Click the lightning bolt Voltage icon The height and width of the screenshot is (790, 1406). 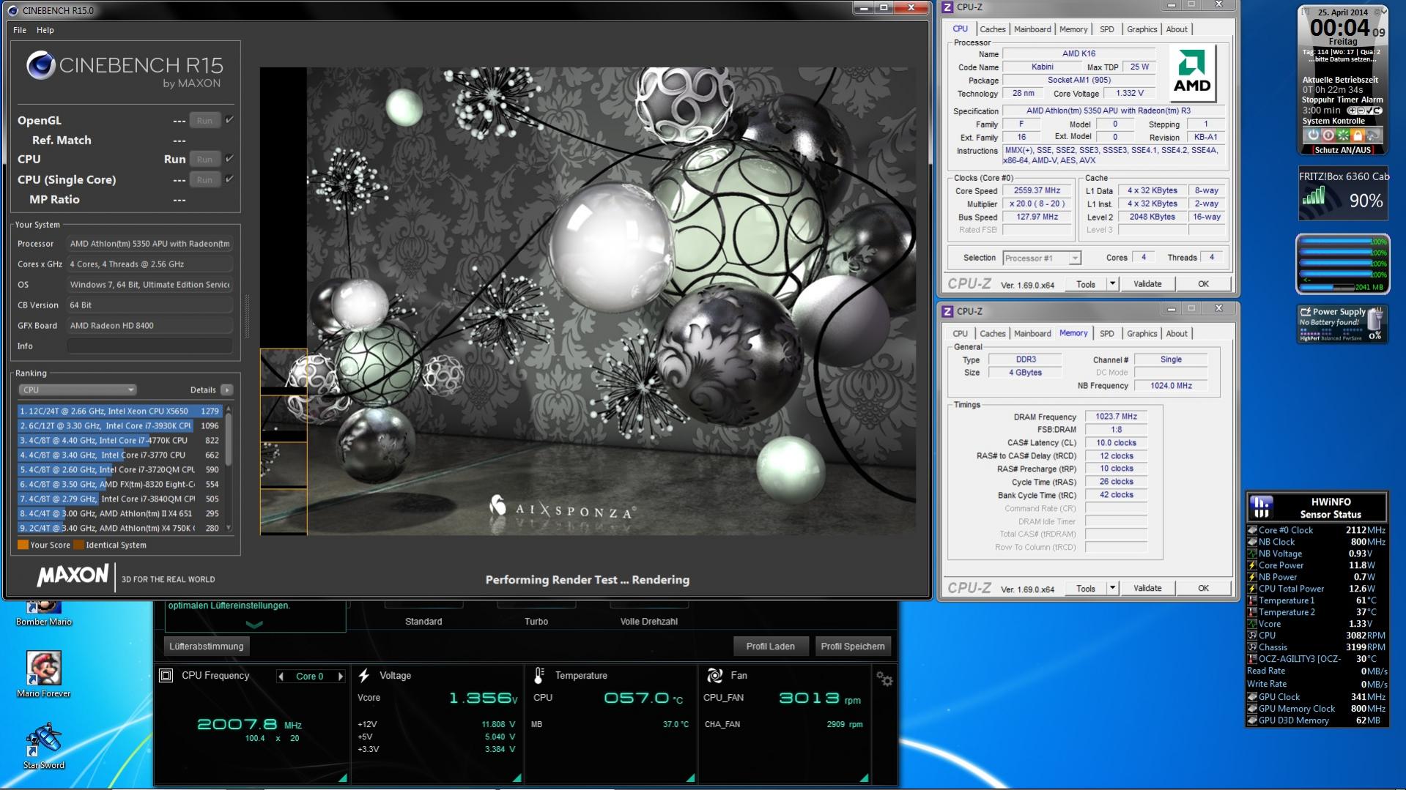click(x=363, y=675)
